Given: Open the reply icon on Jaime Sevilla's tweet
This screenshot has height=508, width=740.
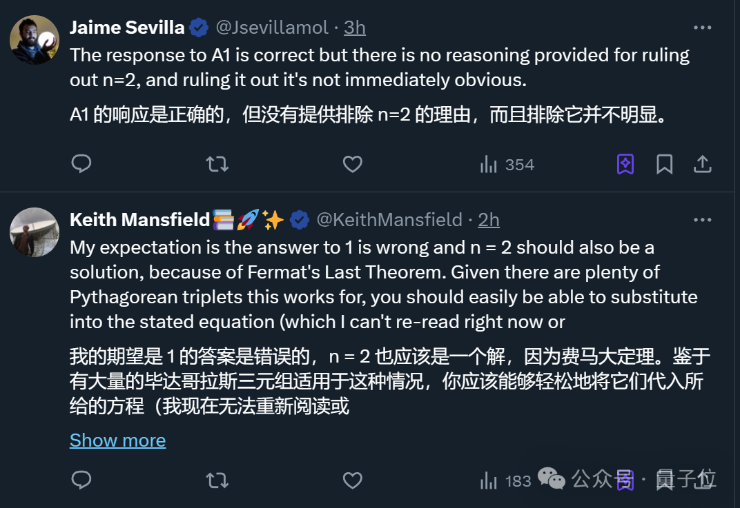Looking at the screenshot, I should point(81,164).
